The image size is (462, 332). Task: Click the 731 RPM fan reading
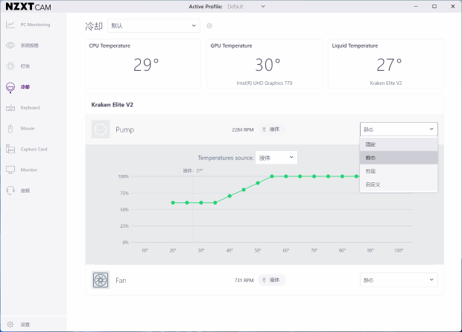pos(244,280)
